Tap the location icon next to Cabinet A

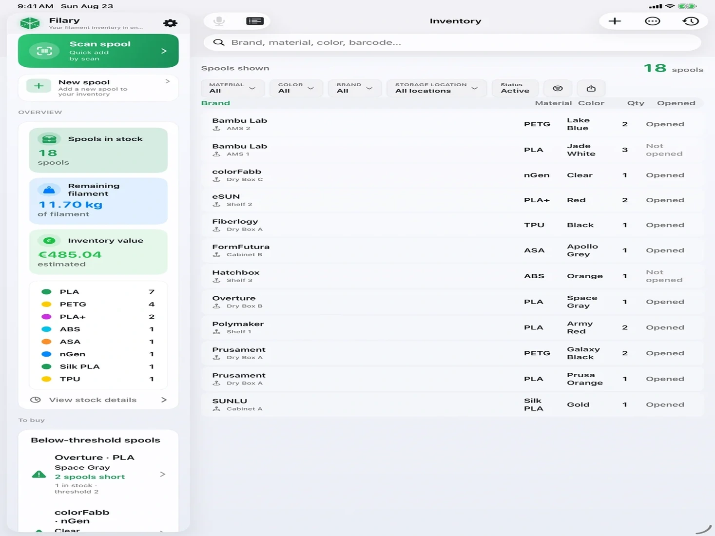pyautogui.click(x=217, y=409)
